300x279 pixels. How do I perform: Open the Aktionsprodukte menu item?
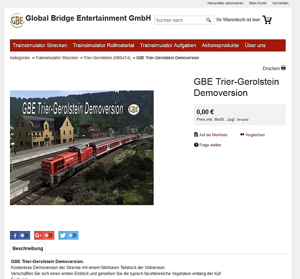(x=220, y=45)
